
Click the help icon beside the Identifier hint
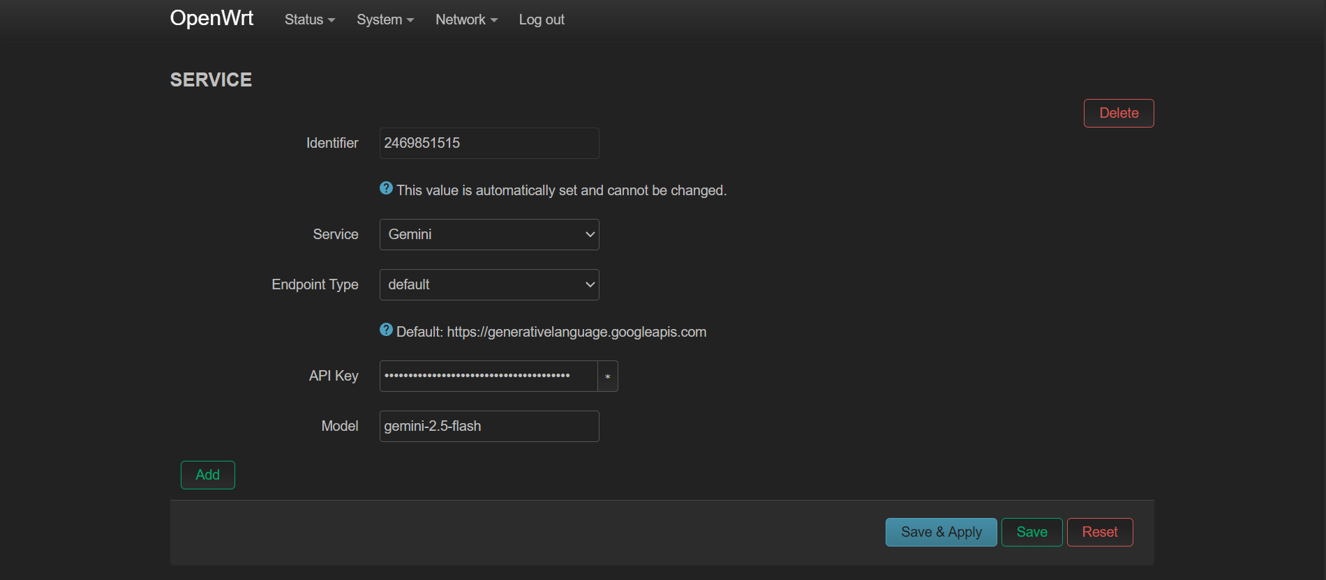point(386,188)
